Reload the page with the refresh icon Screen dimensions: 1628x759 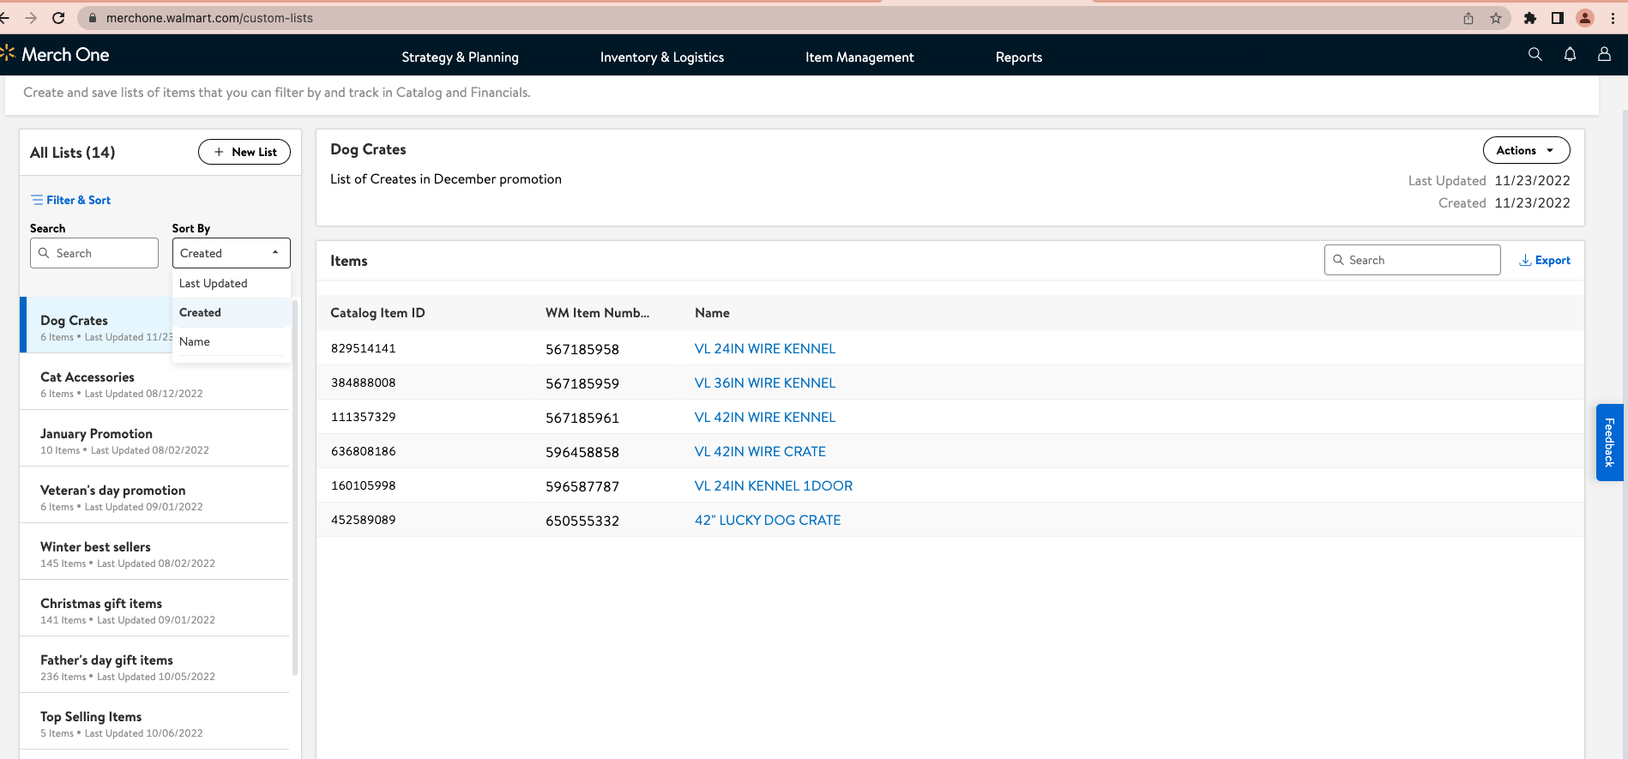pyautogui.click(x=58, y=18)
